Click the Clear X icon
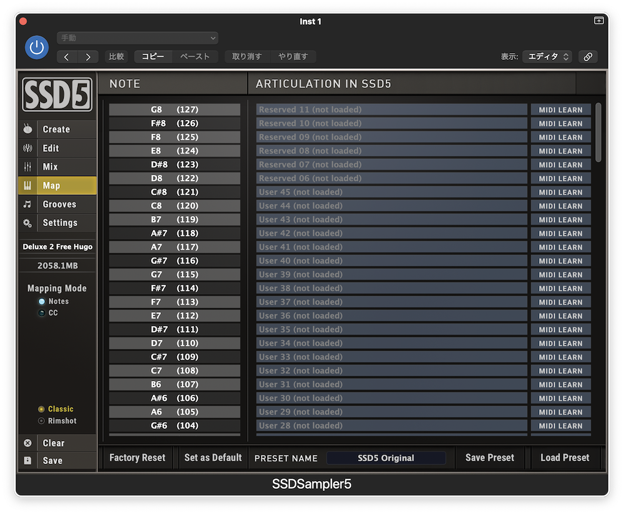624x514 pixels. pos(28,443)
